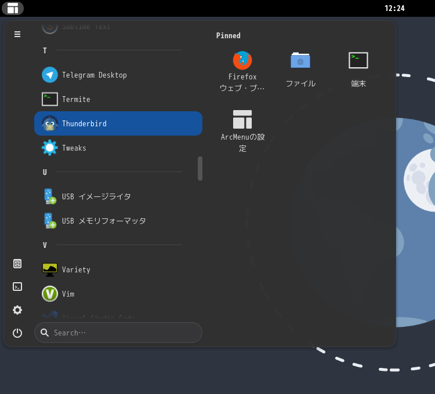Click the Search… input field
This screenshot has height=394, width=435.
click(118, 333)
